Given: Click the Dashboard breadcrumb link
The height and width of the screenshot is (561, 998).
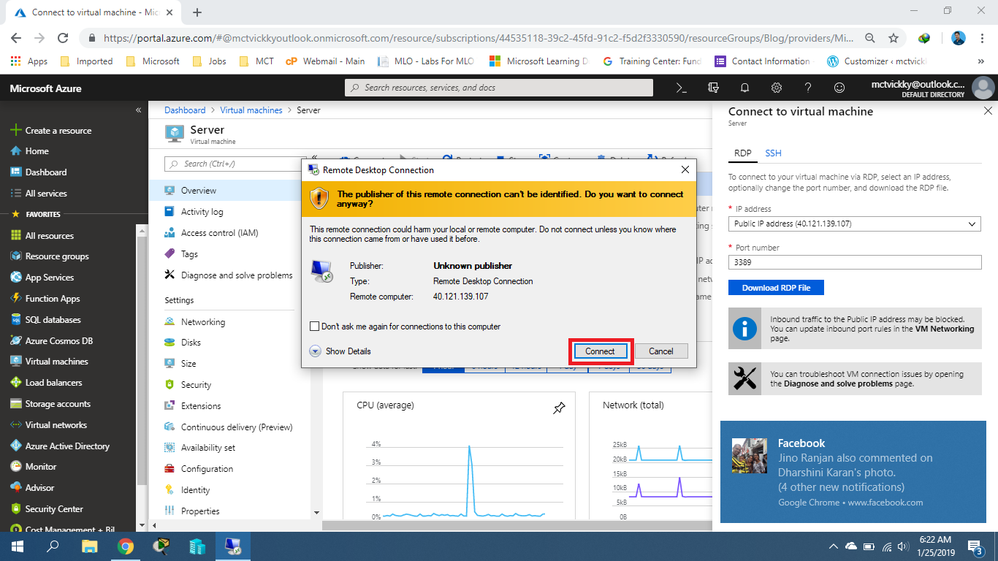Looking at the screenshot, I should point(185,110).
